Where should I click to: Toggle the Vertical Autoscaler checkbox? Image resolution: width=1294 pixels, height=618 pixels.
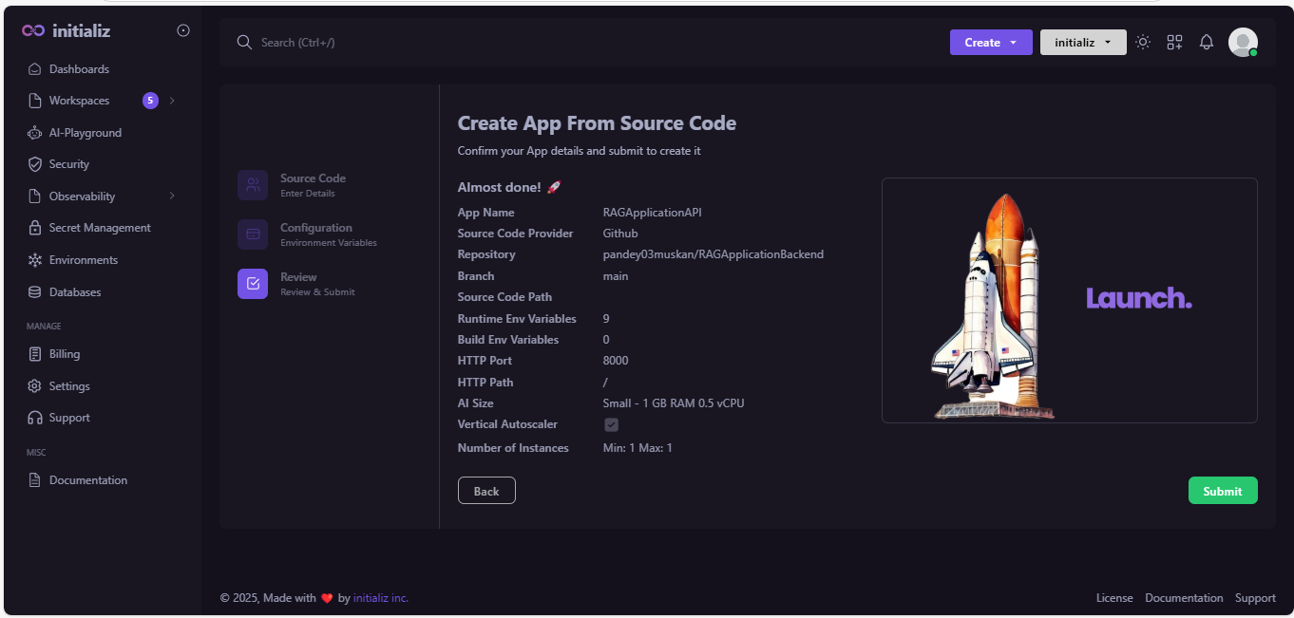(x=611, y=424)
